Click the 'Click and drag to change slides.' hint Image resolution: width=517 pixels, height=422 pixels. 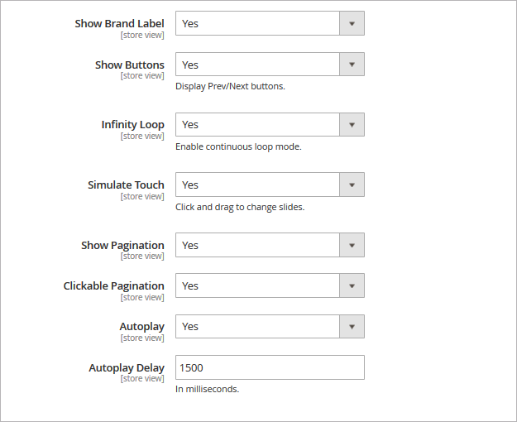pyautogui.click(x=240, y=207)
